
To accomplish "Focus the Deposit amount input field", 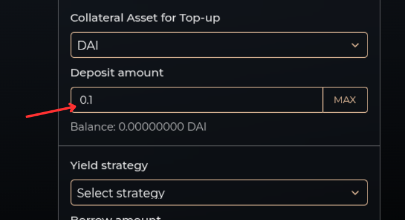I will coord(197,100).
